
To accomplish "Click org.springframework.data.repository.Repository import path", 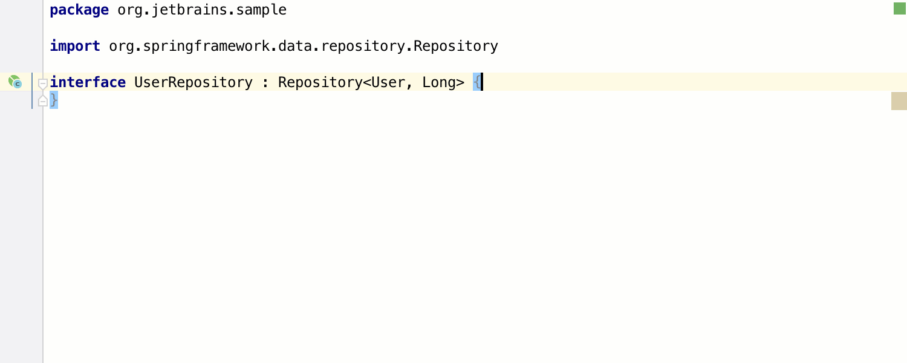I will 304,46.
